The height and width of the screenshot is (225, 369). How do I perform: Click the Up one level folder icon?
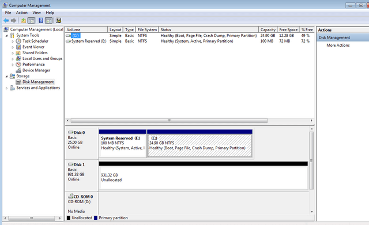pyautogui.click(x=24, y=21)
